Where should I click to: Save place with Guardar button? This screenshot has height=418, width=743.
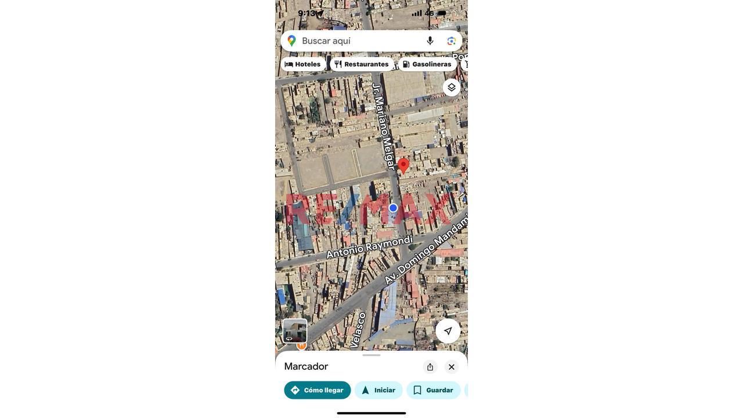tap(434, 390)
